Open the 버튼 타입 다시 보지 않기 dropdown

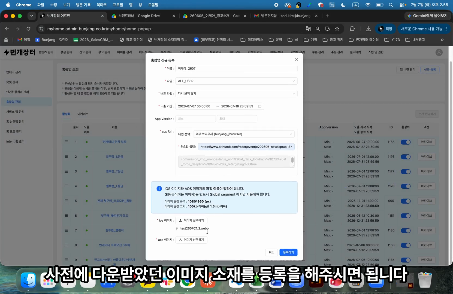coord(236,93)
